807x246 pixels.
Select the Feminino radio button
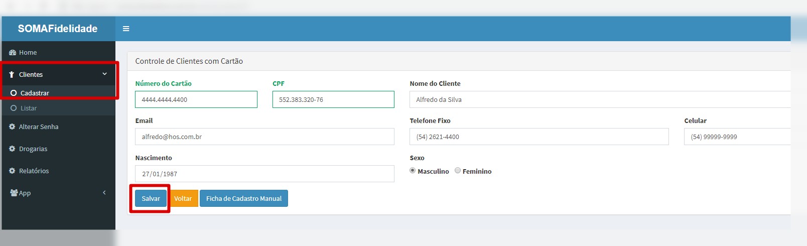tap(458, 171)
